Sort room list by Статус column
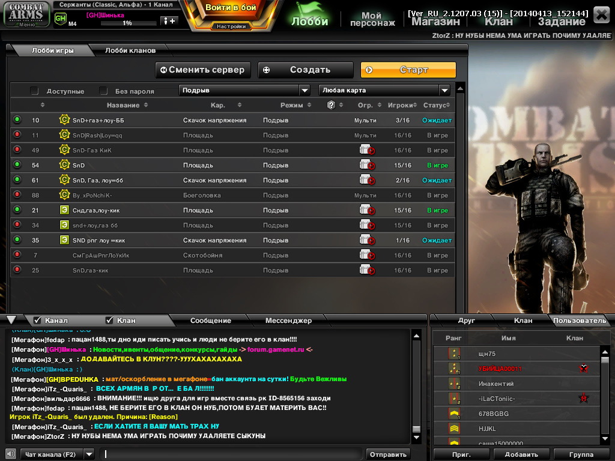This screenshot has width=615, height=461. click(x=437, y=105)
